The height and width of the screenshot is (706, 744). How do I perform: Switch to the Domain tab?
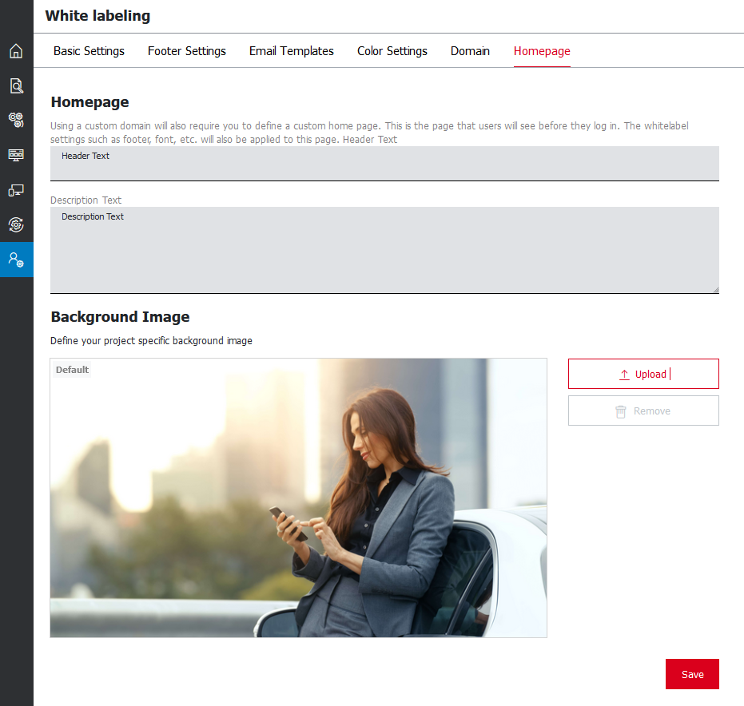(x=470, y=51)
